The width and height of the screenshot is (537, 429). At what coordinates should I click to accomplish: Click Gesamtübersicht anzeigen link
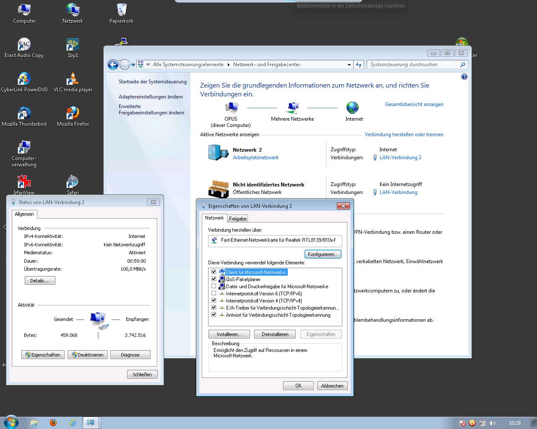(x=414, y=104)
